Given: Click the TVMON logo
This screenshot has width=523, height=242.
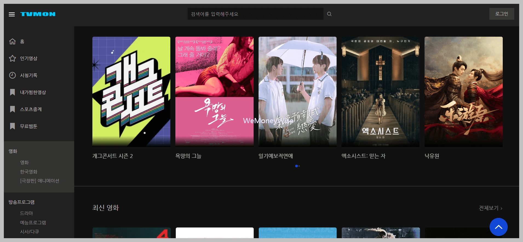Looking at the screenshot, I should pos(38,14).
